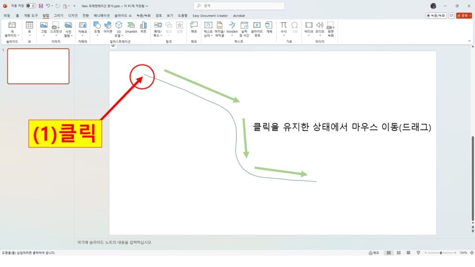This screenshot has height=267, width=475.
Task: Click the Undo arrow icon
Action: coord(48,6)
